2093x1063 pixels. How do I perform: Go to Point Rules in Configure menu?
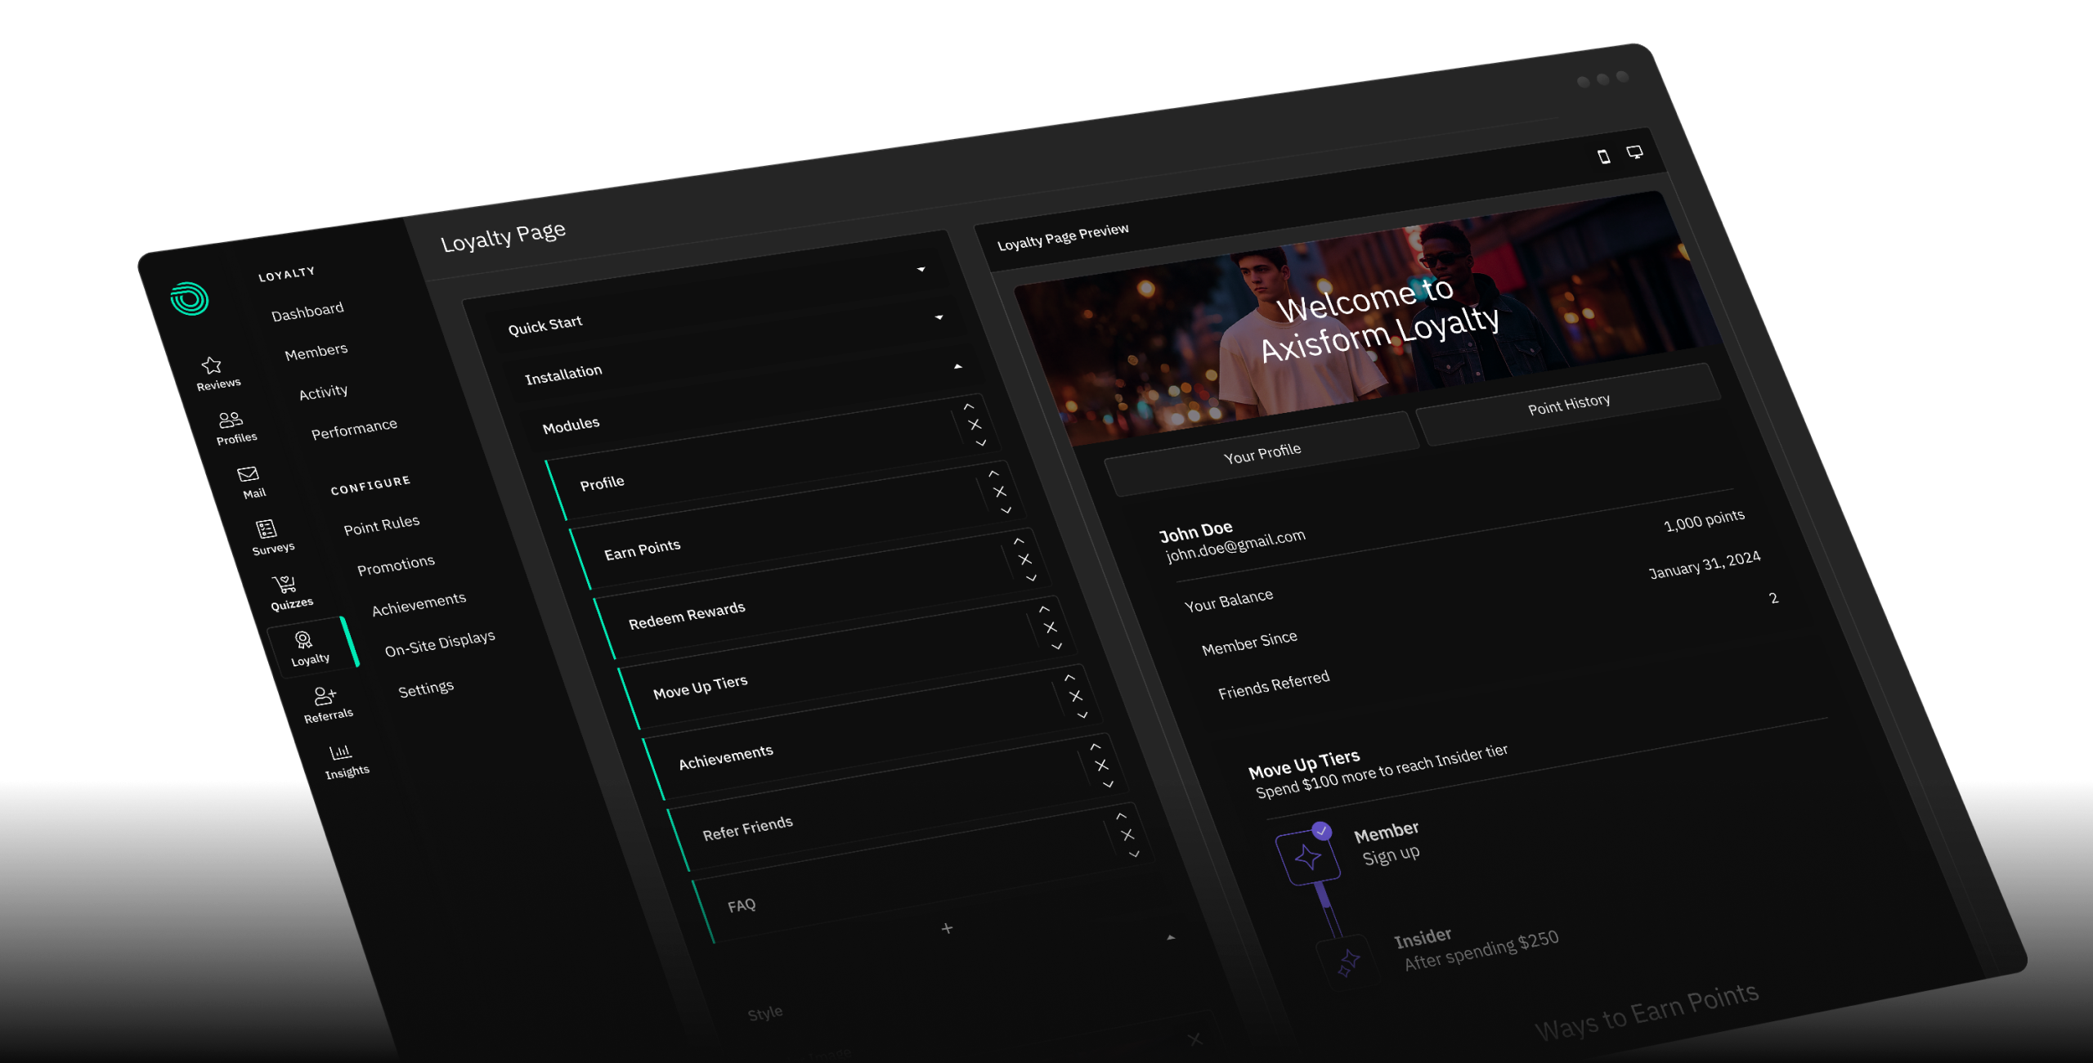coord(382,525)
